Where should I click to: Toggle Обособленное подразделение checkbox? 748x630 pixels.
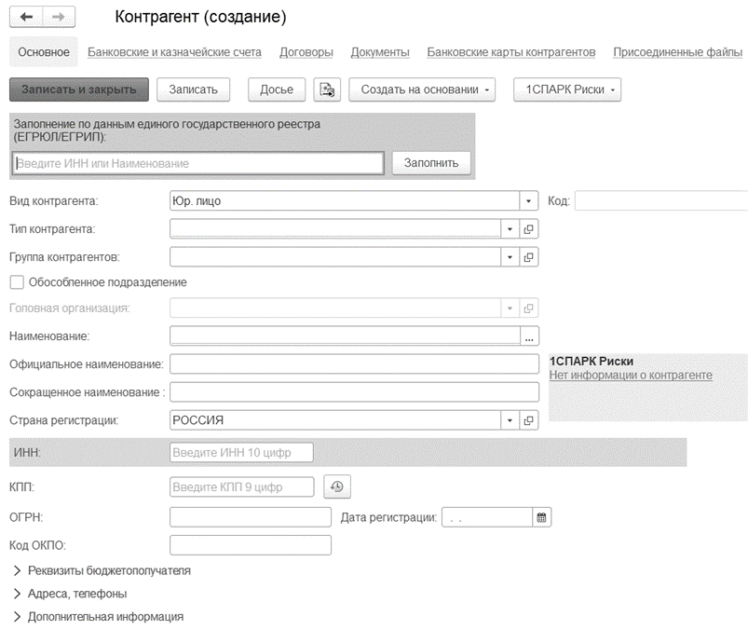click(x=17, y=282)
